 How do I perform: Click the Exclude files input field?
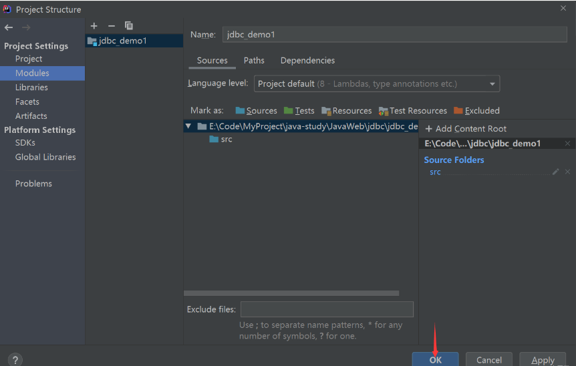click(x=327, y=309)
